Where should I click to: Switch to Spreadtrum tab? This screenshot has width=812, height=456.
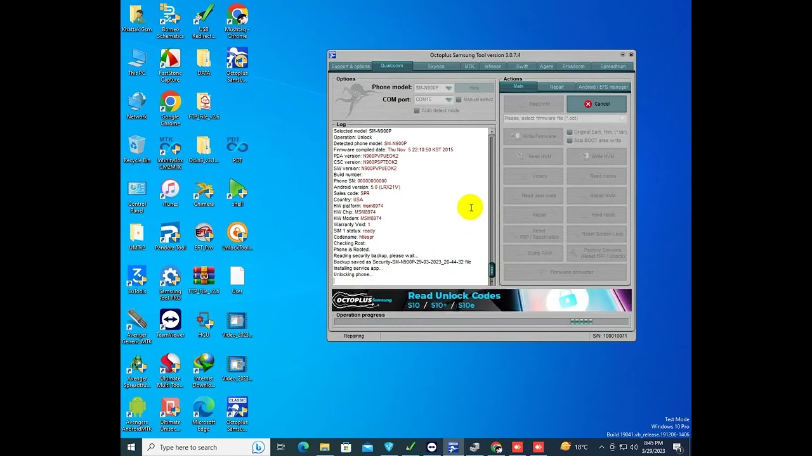pos(613,66)
